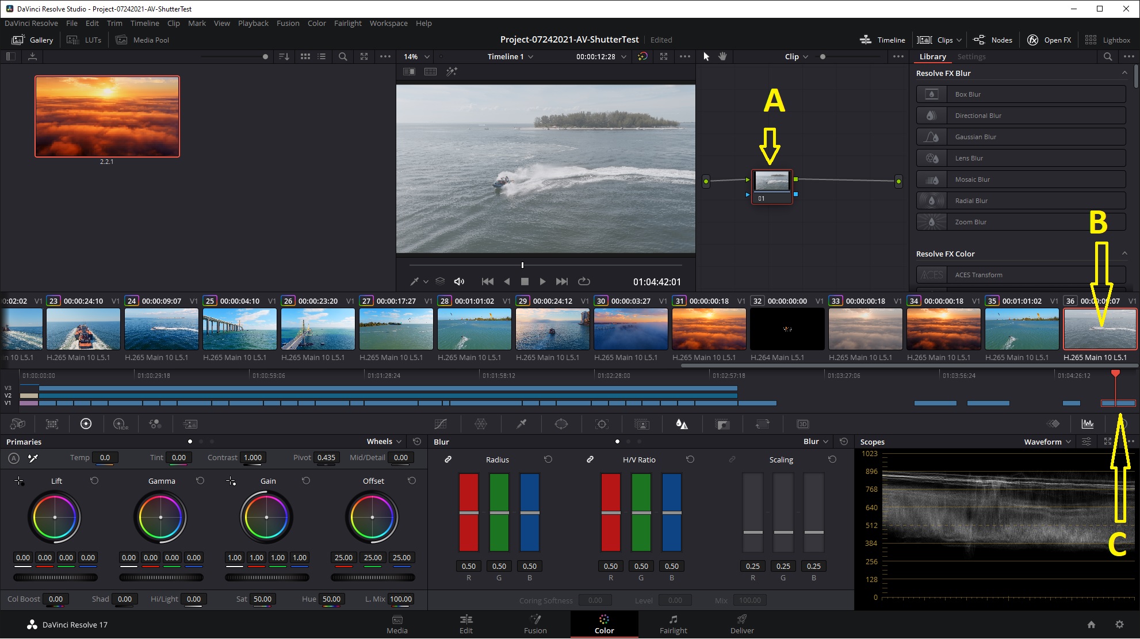Select the Color menu in menu bar
This screenshot has width=1140, height=639.
click(x=316, y=22)
